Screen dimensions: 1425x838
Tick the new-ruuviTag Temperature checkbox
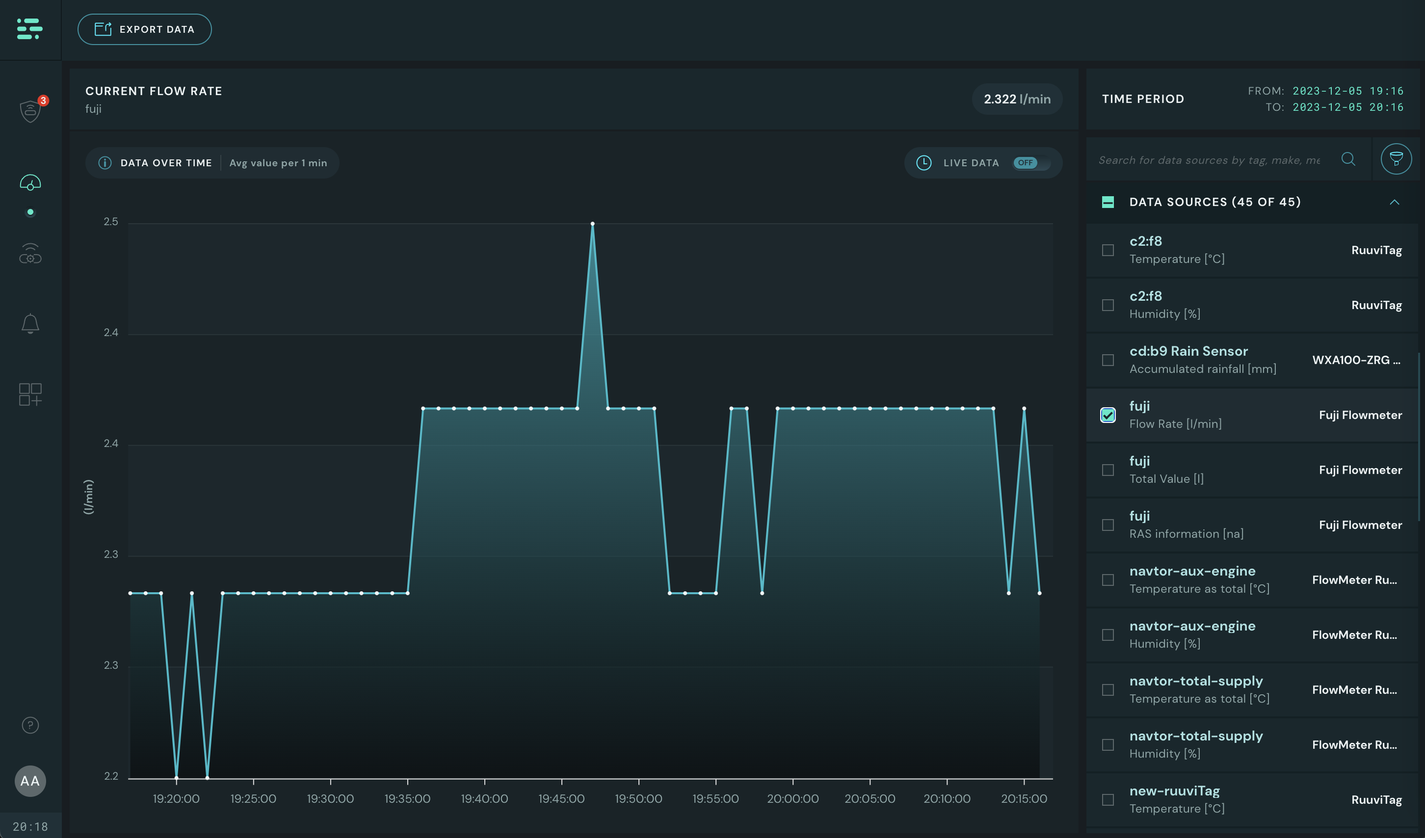click(x=1108, y=800)
